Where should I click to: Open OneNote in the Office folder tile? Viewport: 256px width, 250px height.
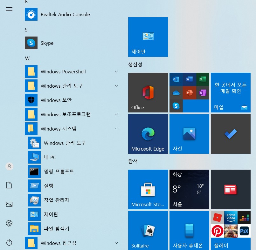(203, 93)
